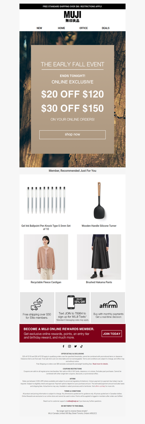This screenshot has width=145, height=424.
Task: Click the MUJI logo at top
Action: pos(72,16)
